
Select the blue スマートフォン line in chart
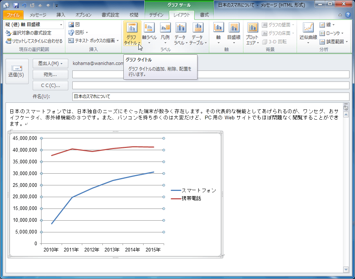pos(92,188)
